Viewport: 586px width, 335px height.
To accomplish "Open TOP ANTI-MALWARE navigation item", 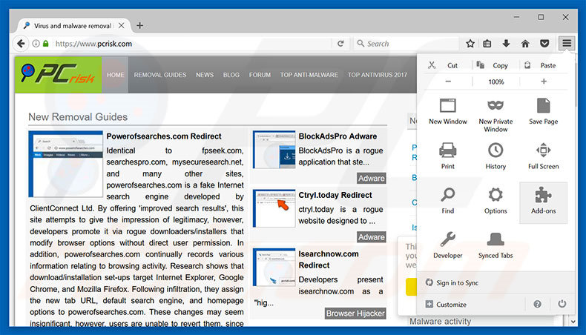I will 309,75.
